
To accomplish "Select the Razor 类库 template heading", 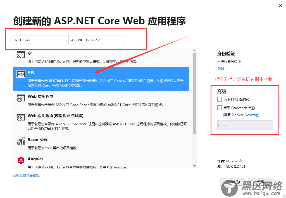I will (x=38, y=140).
